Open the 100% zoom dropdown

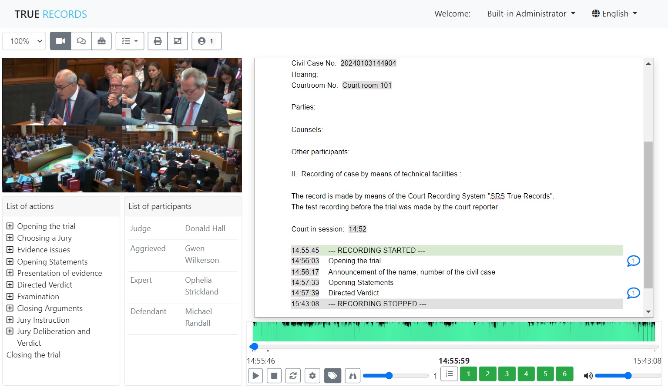(24, 41)
